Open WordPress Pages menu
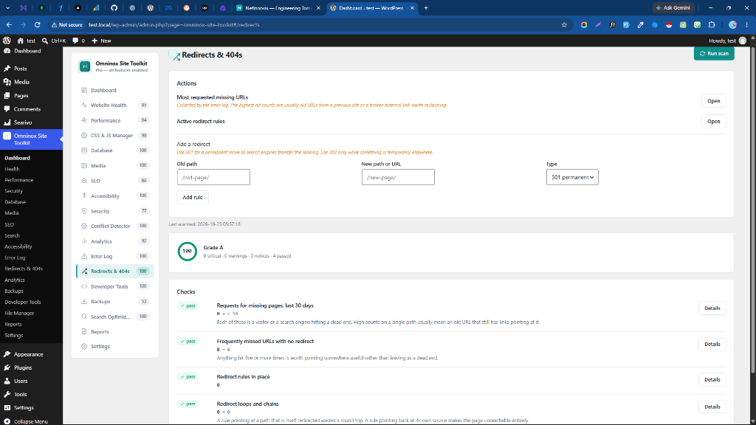This screenshot has width=756, height=425. 31,95
